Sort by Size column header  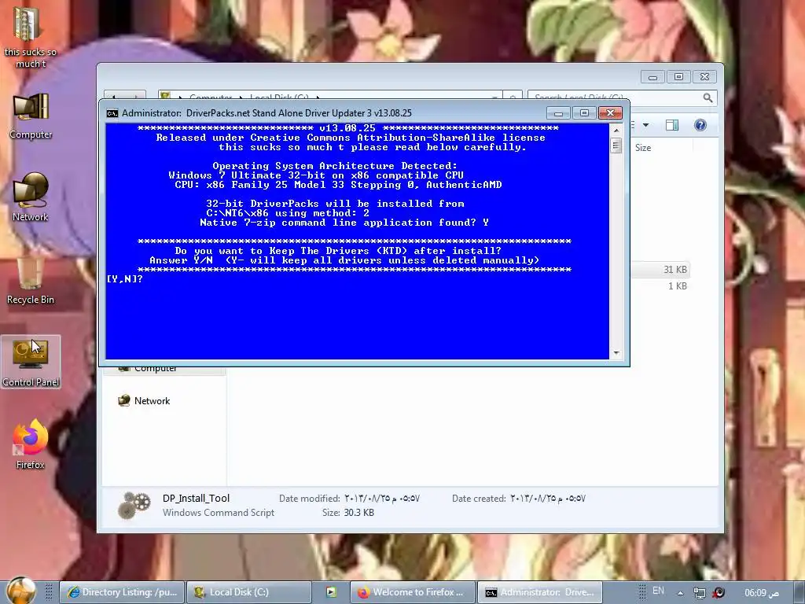(x=643, y=148)
